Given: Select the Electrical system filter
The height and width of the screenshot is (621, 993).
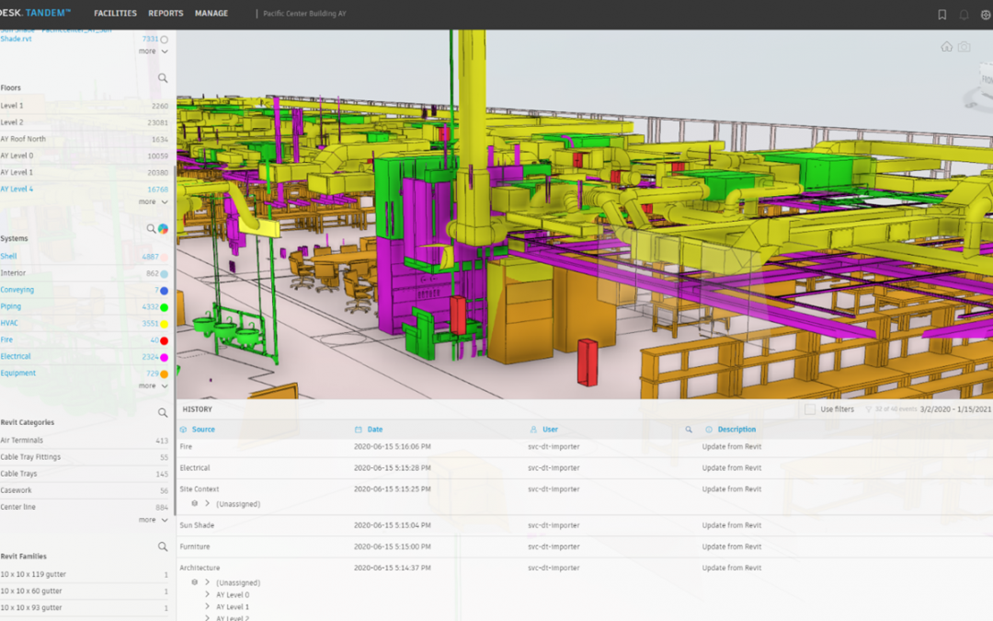Looking at the screenshot, I should [16, 356].
